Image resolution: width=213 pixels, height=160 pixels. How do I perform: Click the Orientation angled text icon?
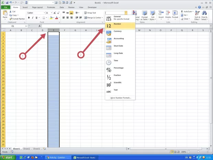click(77, 13)
